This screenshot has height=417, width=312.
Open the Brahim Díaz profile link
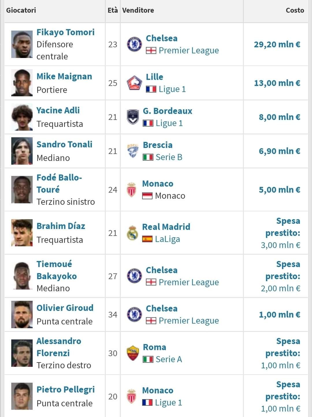(x=61, y=226)
